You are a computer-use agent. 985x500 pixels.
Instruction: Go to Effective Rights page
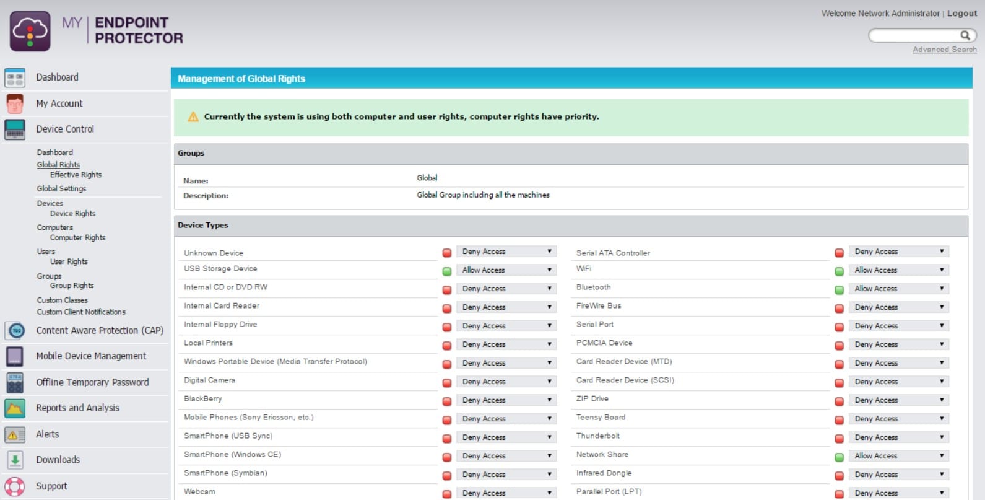tap(76, 175)
